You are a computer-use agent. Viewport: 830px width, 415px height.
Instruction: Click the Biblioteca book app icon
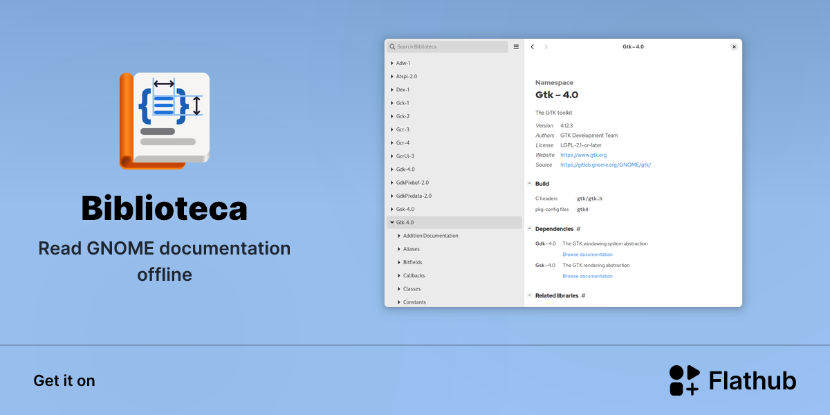(x=165, y=120)
